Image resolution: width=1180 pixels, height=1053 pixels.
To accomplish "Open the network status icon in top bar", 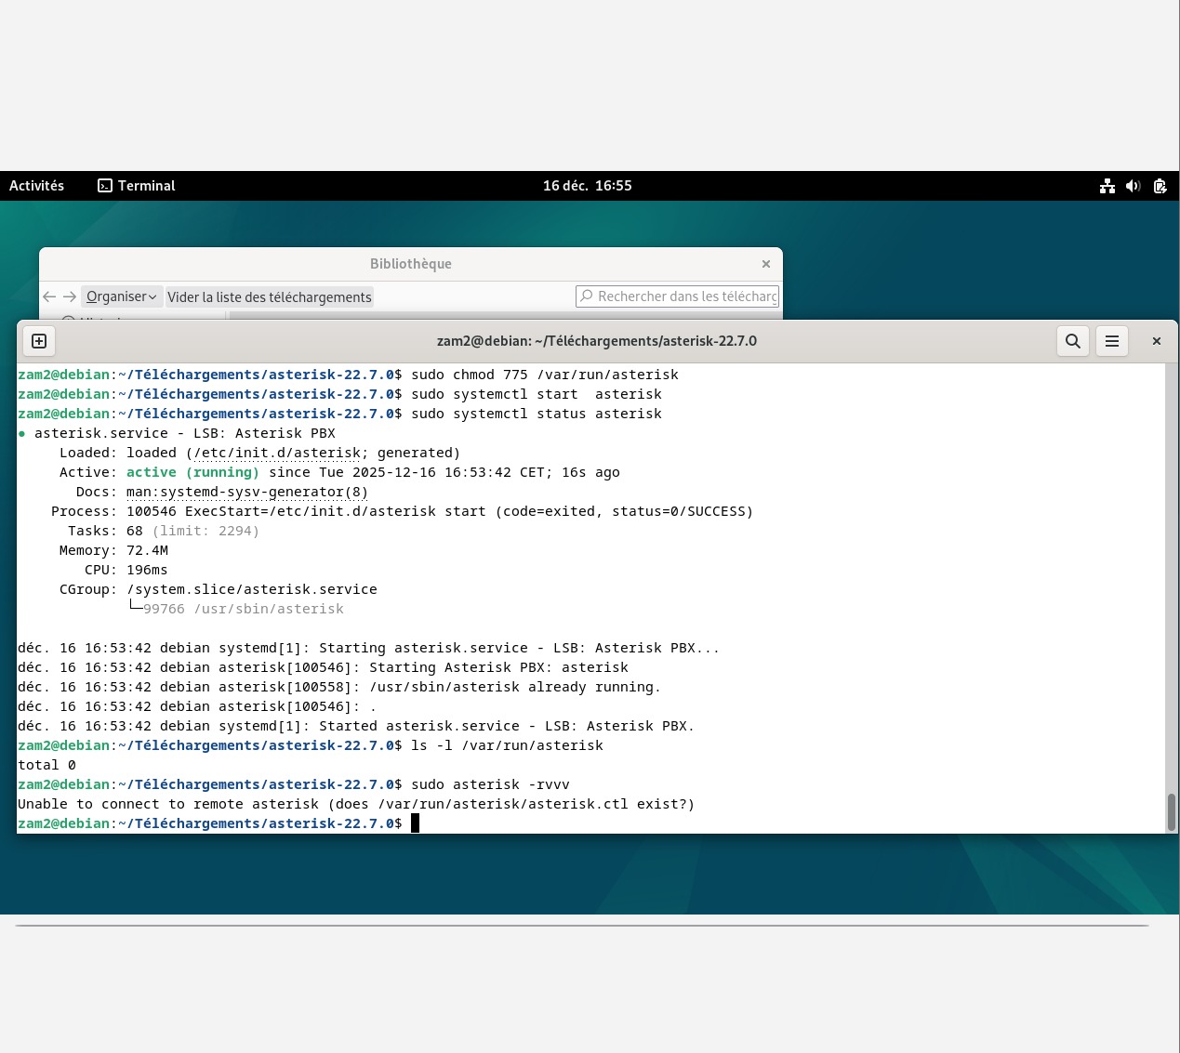I will click(1107, 186).
